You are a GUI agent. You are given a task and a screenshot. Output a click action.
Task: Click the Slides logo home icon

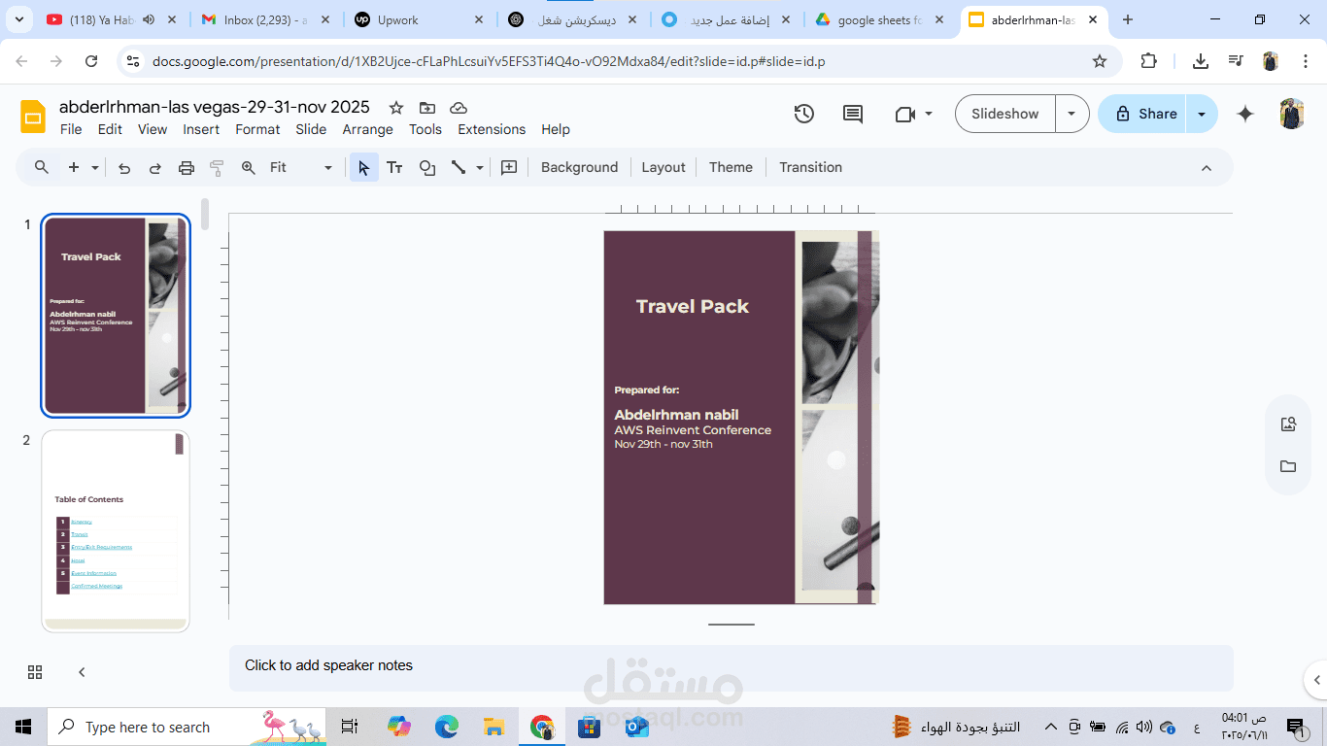33,117
